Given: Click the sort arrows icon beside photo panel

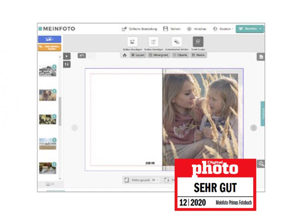Looking at the screenshot, I should click(x=67, y=64).
